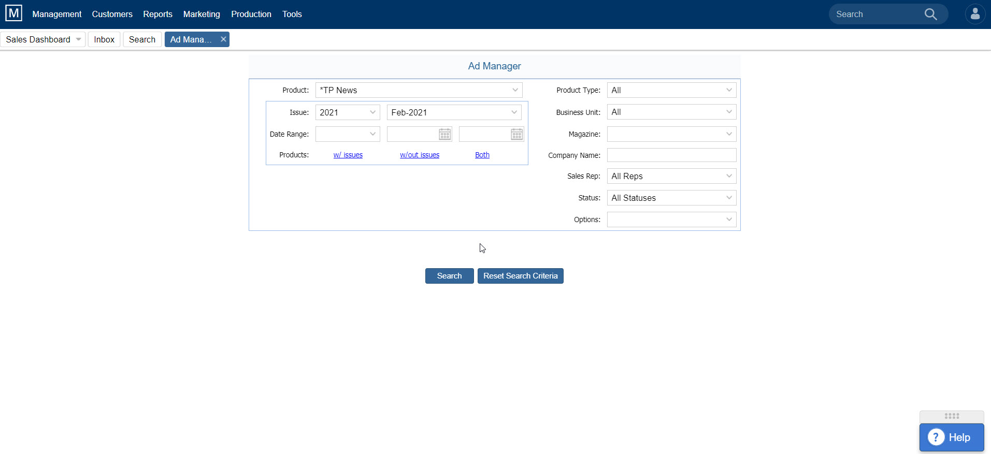Open the user profile avatar icon
Screen dimensions: 991x454
975,14
